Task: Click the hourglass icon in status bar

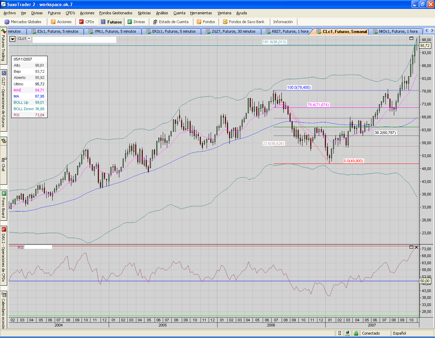Action: [340, 333]
